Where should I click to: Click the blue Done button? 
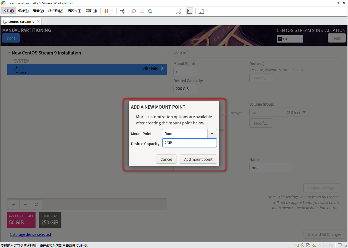tap(11, 38)
